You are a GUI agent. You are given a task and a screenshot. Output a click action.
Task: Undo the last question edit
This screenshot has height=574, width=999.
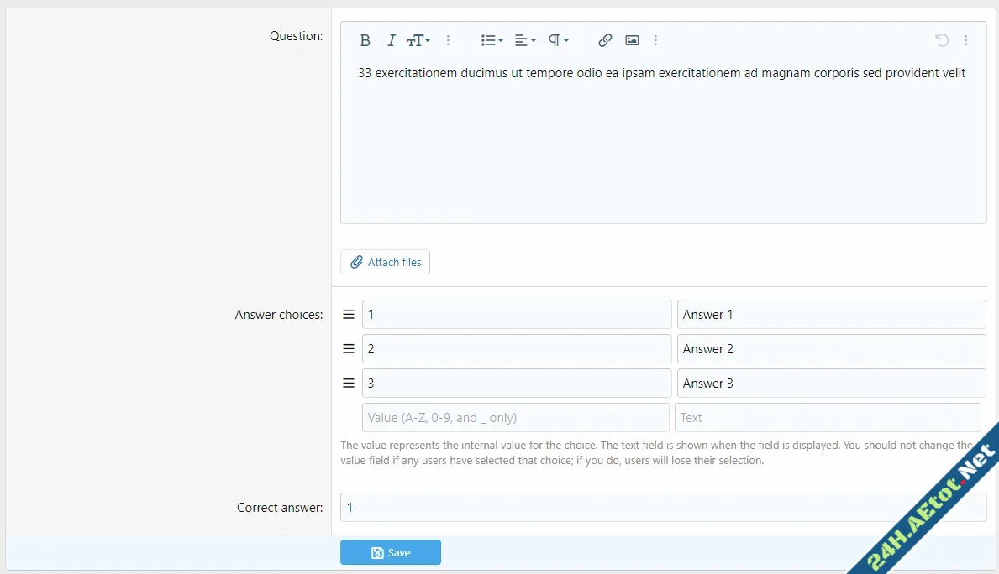[x=942, y=39]
